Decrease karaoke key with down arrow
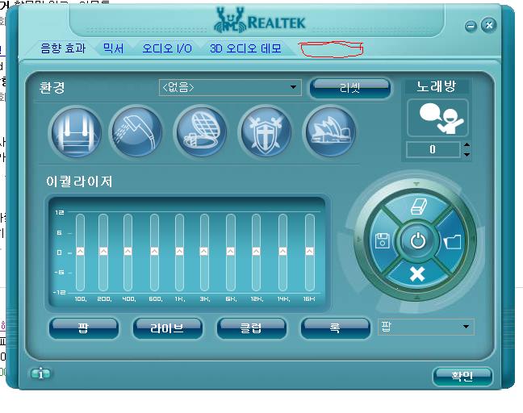The height and width of the screenshot is (413, 523). [467, 154]
